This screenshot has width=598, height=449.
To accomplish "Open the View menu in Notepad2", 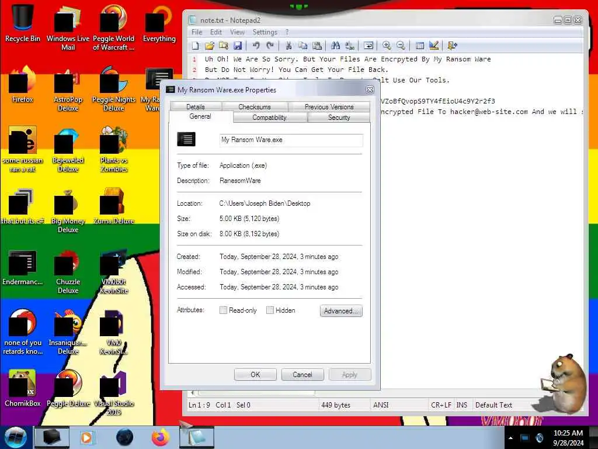I will click(x=237, y=32).
